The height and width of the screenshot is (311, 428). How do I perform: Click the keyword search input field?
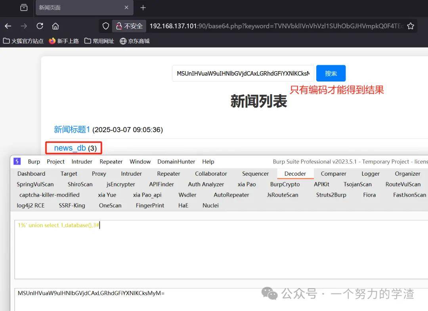243,74
